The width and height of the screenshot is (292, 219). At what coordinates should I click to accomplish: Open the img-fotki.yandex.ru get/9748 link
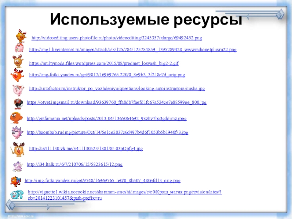pyautogui.click(x=103, y=180)
